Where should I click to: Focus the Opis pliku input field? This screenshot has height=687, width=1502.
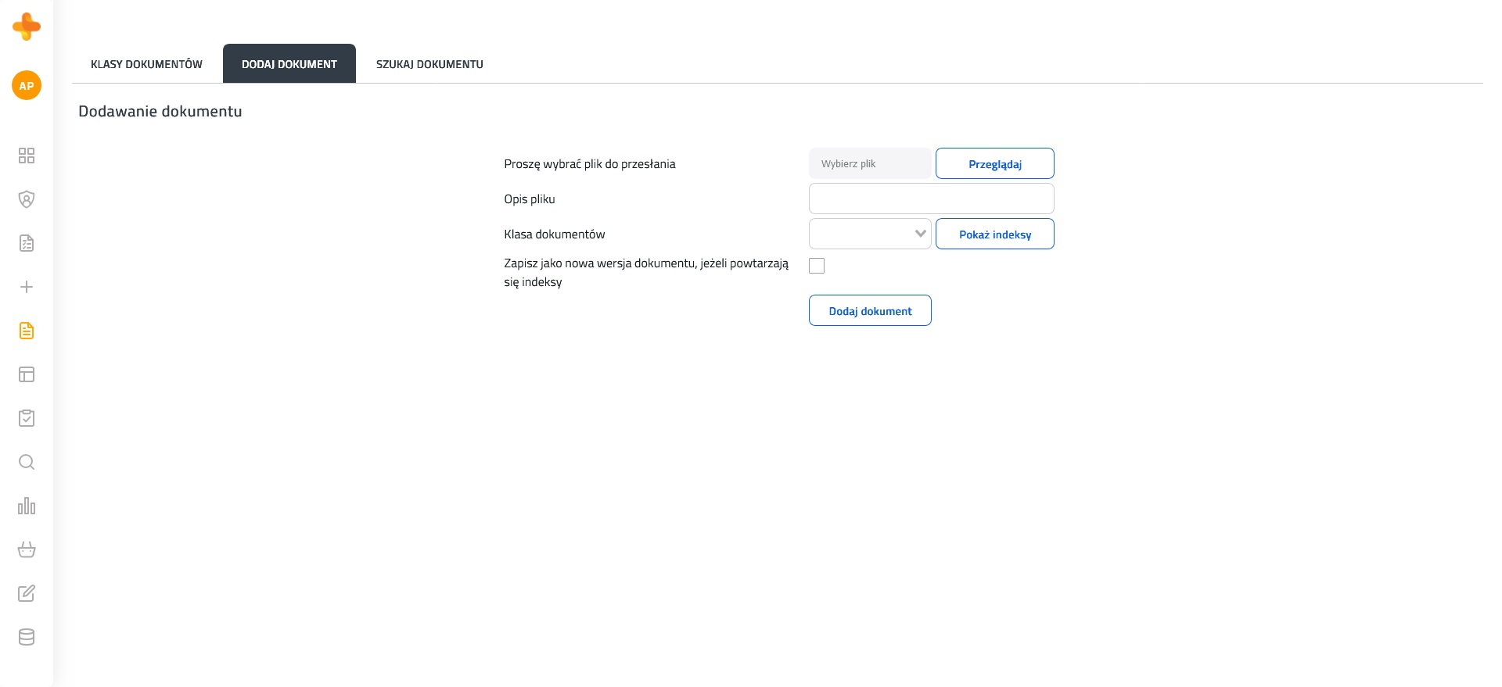point(932,199)
